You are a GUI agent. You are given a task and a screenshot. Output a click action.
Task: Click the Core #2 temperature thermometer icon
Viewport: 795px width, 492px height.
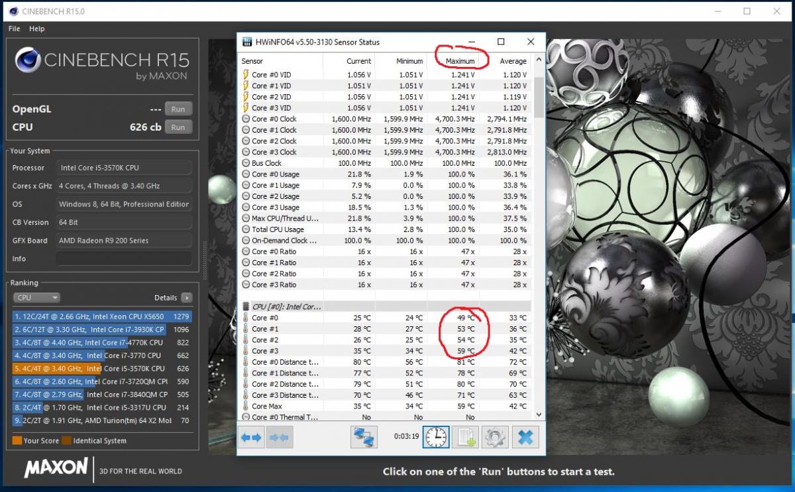click(x=246, y=340)
